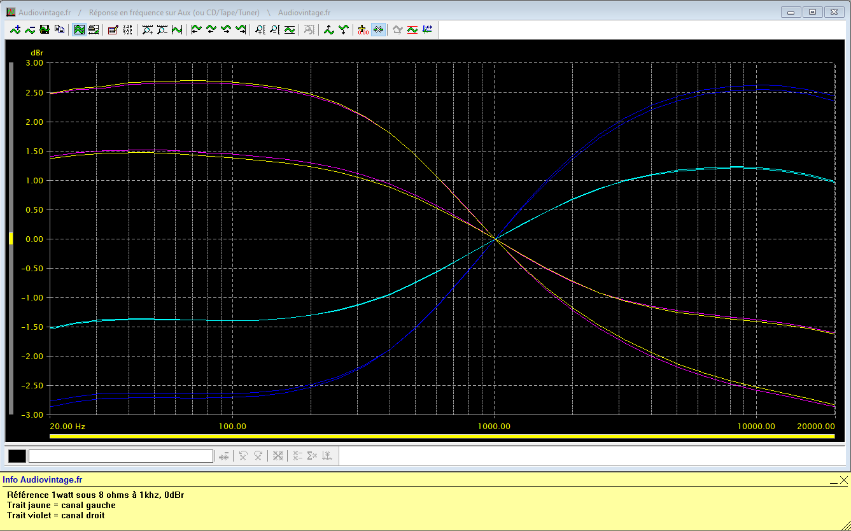Image resolution: width=851 pixels, height=531 pixels.
Task: Click the zoom out magnifier icon
Action: tap(162, 29)
